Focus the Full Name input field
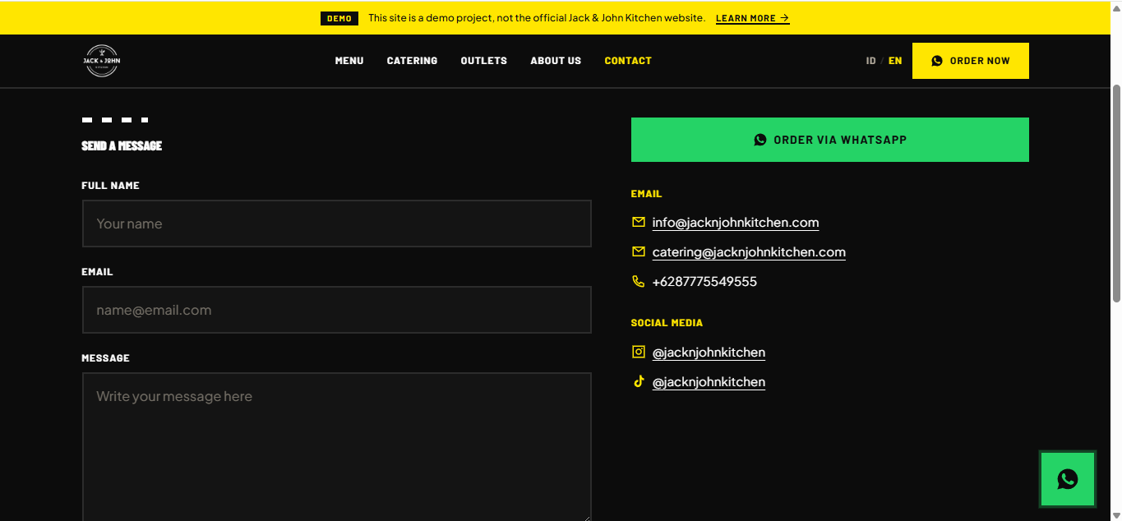 coord(337,224)
